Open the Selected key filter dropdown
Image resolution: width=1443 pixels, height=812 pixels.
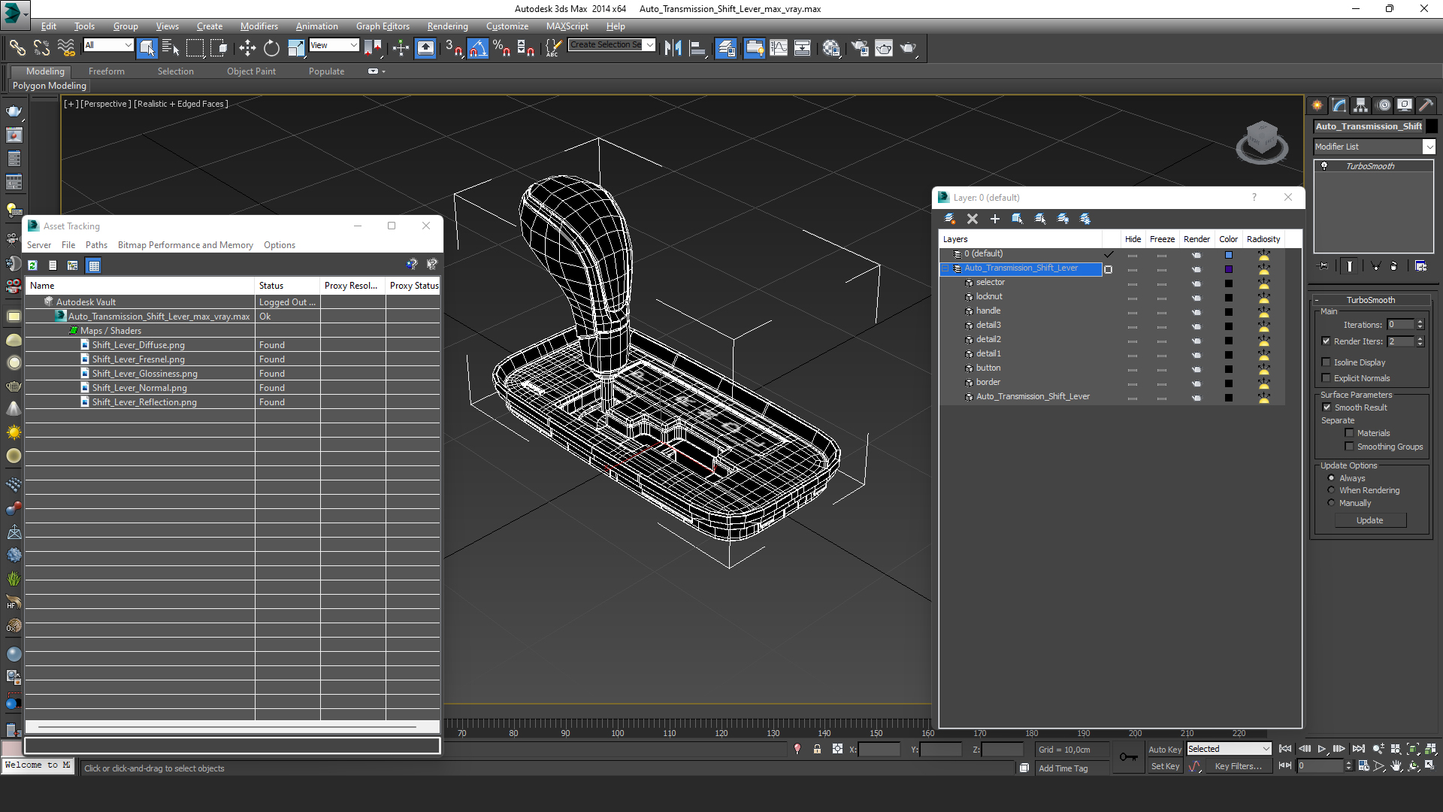tap(1229, 749)
